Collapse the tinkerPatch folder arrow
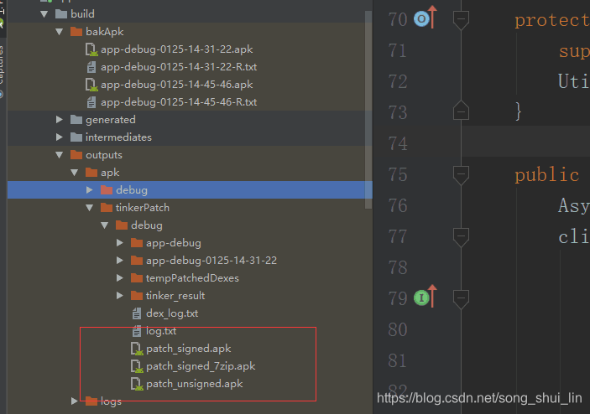 point(89,208)
